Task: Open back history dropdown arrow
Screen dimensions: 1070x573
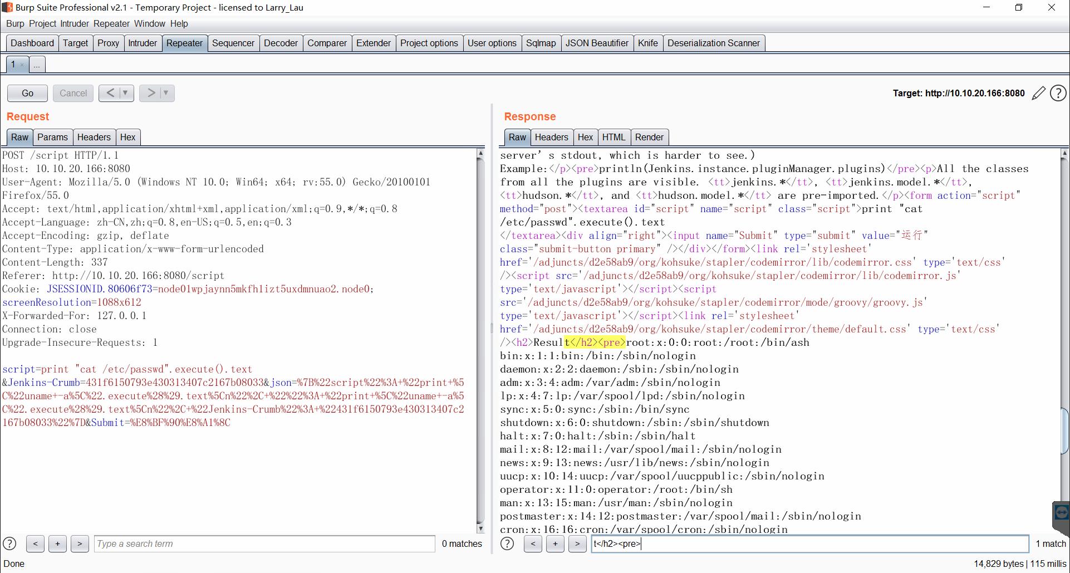Action: tap(126, 93)
